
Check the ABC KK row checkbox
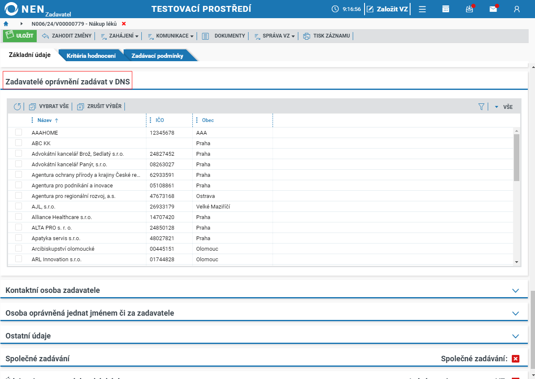(x=19, y=143)
